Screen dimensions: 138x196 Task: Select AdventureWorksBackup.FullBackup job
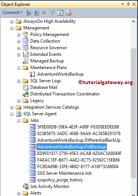pos(72,147)
